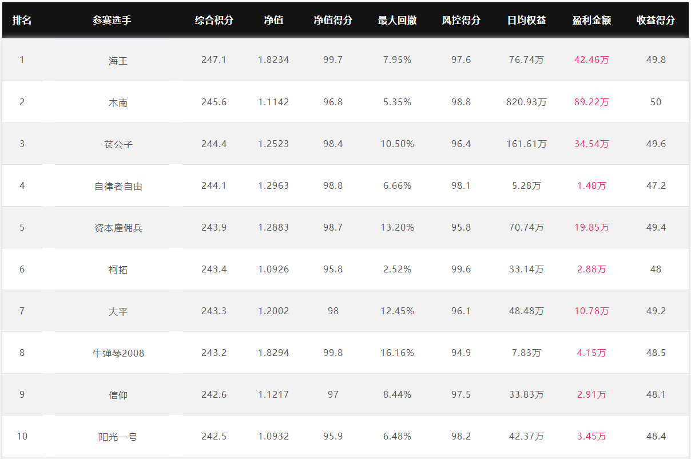Click on contestant 资本雇佣兵
The height and width of the screenshot is (459, 691).
(x=118, y=228)
